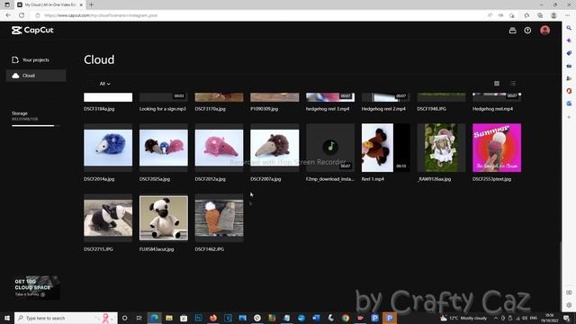The image size is (576, 324).
Task: Open a new browser tab
Action: (91, 4)
